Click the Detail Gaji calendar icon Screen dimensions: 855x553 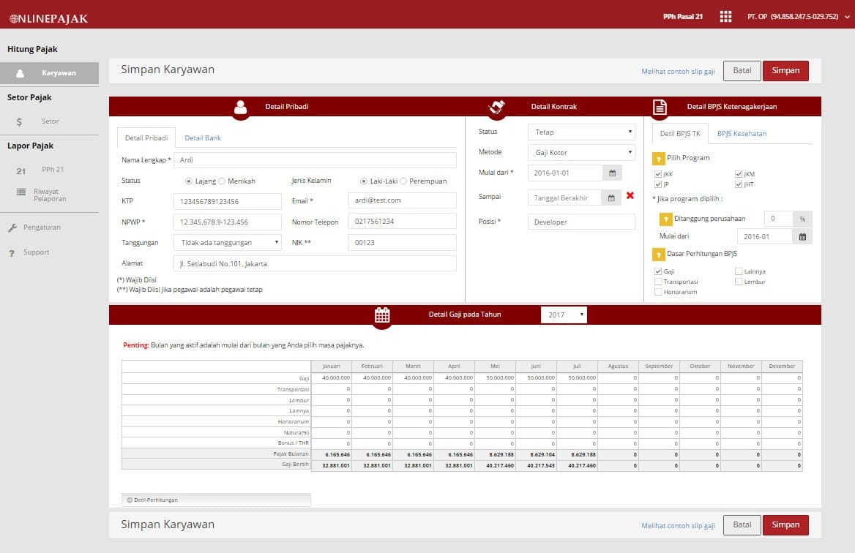(382, 315)
